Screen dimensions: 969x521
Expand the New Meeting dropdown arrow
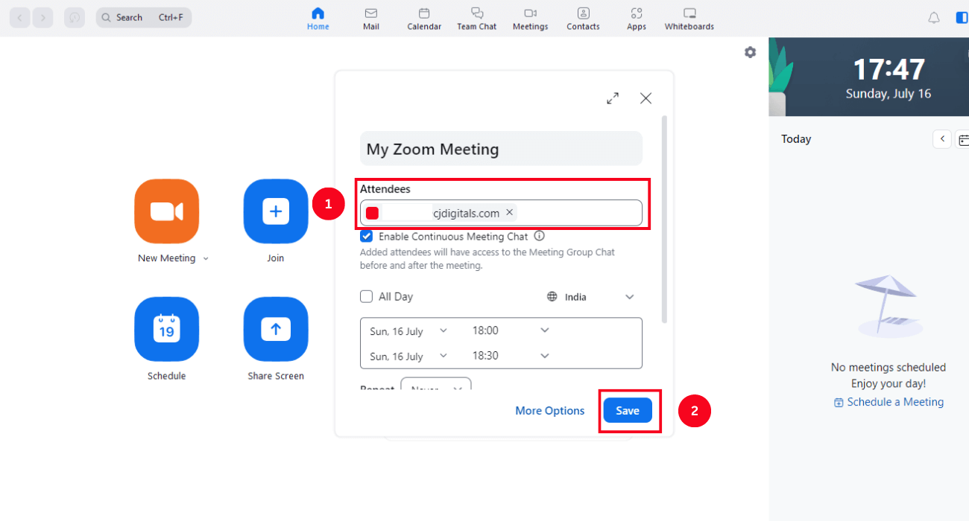[206, 259]
